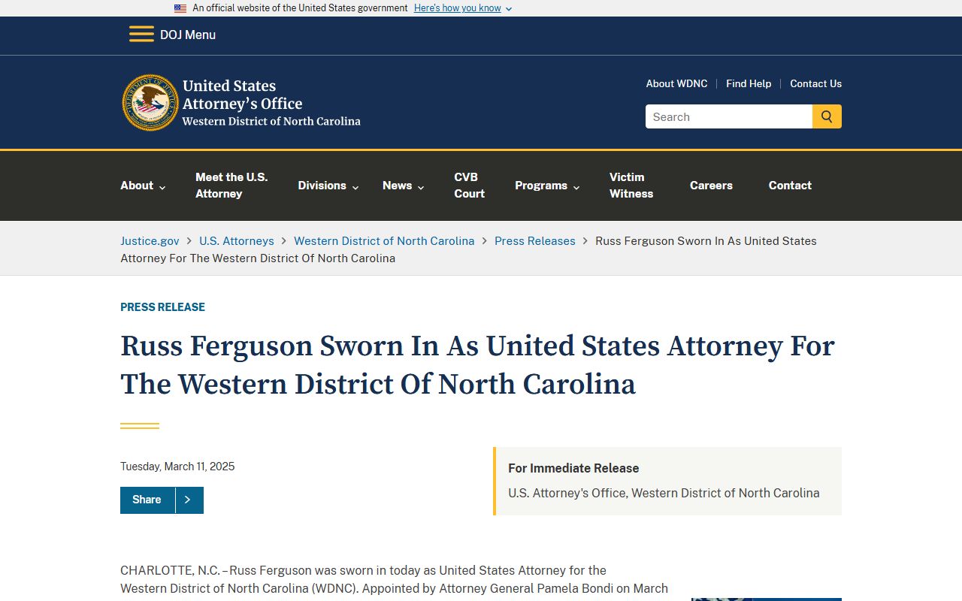Open the Contact menu item
This screenshot has width=962, height=601.
pos(790,186)
